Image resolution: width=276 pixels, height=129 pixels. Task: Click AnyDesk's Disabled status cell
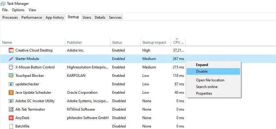click(x=119, y=118)
